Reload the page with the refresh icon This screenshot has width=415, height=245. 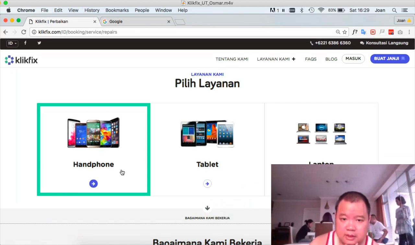24,32
